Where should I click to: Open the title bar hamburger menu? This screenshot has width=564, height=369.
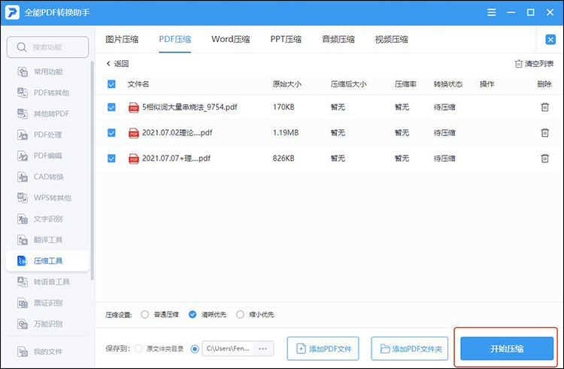pos(492,13)
